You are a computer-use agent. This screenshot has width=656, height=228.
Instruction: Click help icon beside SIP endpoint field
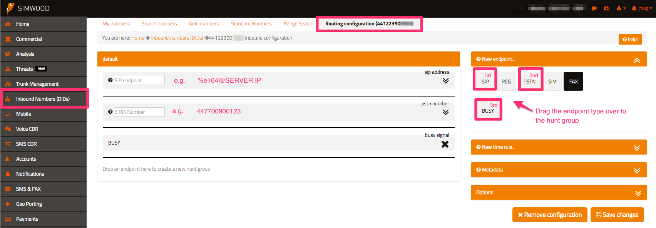click(110, 80)
